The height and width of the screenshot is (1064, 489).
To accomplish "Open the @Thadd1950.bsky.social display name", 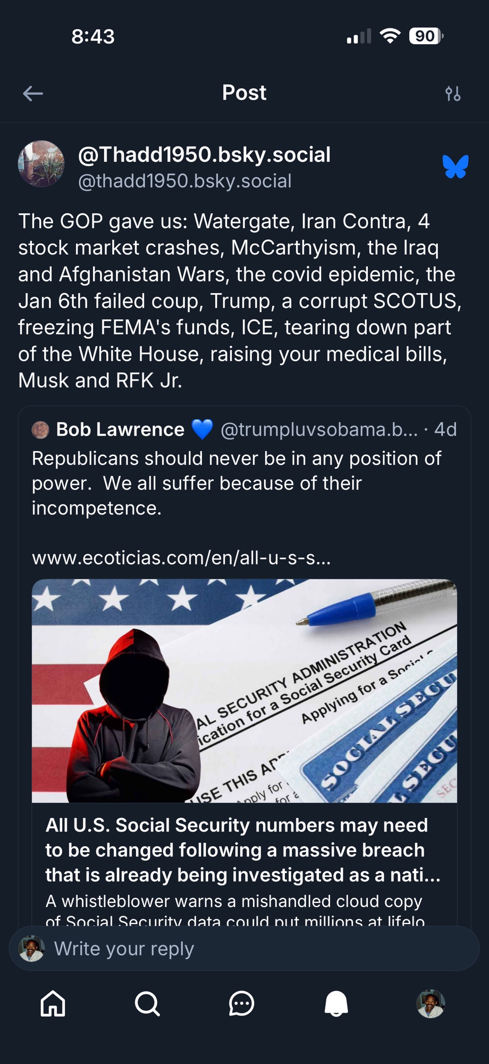I will [x=204, y=155].
